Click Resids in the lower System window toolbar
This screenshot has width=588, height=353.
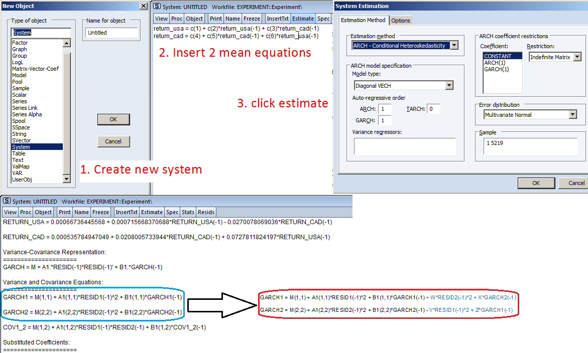click(x=206, y=212)
